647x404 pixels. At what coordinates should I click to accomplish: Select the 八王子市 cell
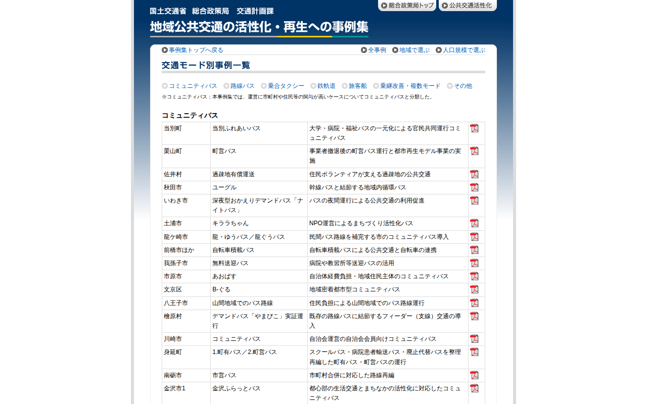point(186,304)
